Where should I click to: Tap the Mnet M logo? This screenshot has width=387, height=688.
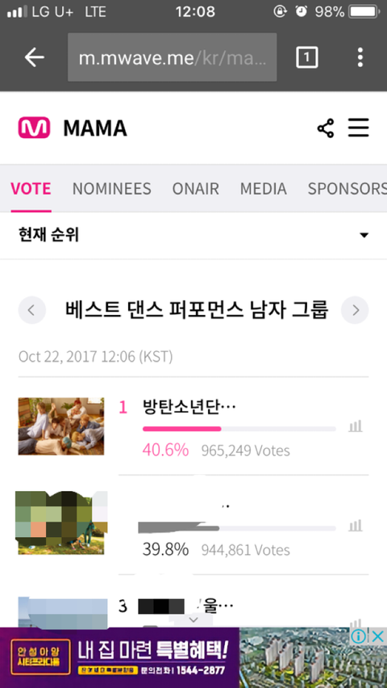(34, 128)
